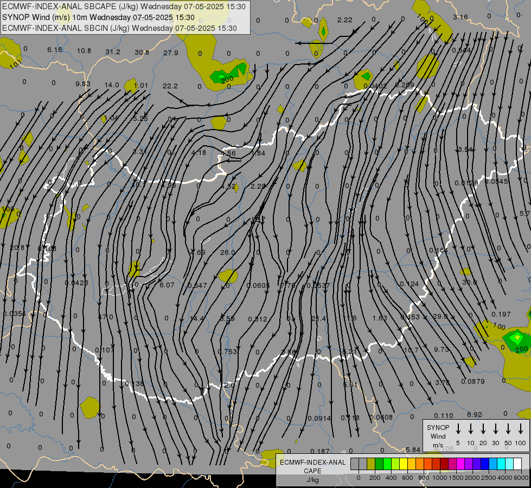The width and height of the screenshot is (531, 488).
Task: Click the 6.92 value on the map
Action: coord(475,414)
